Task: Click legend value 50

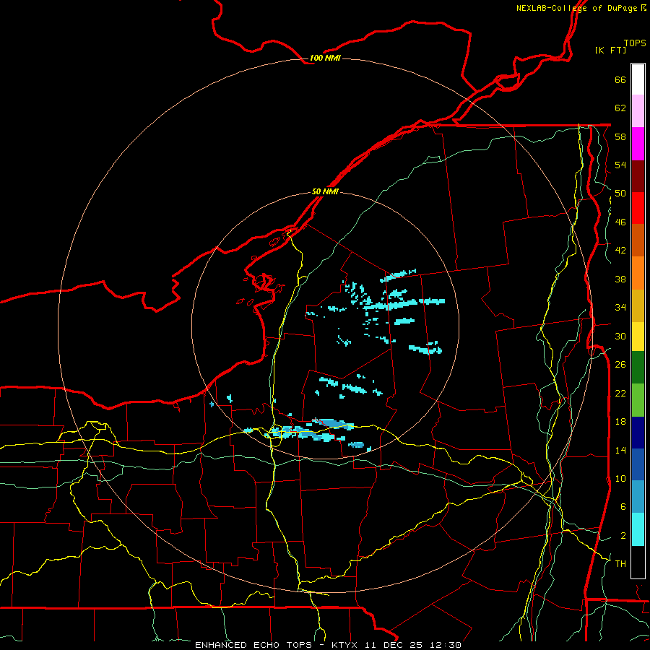Action: (x=620, y=194)
